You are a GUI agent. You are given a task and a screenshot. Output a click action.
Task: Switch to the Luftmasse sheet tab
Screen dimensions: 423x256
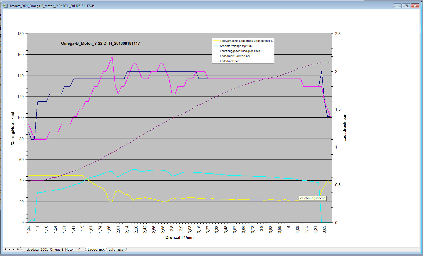point(116,249)
